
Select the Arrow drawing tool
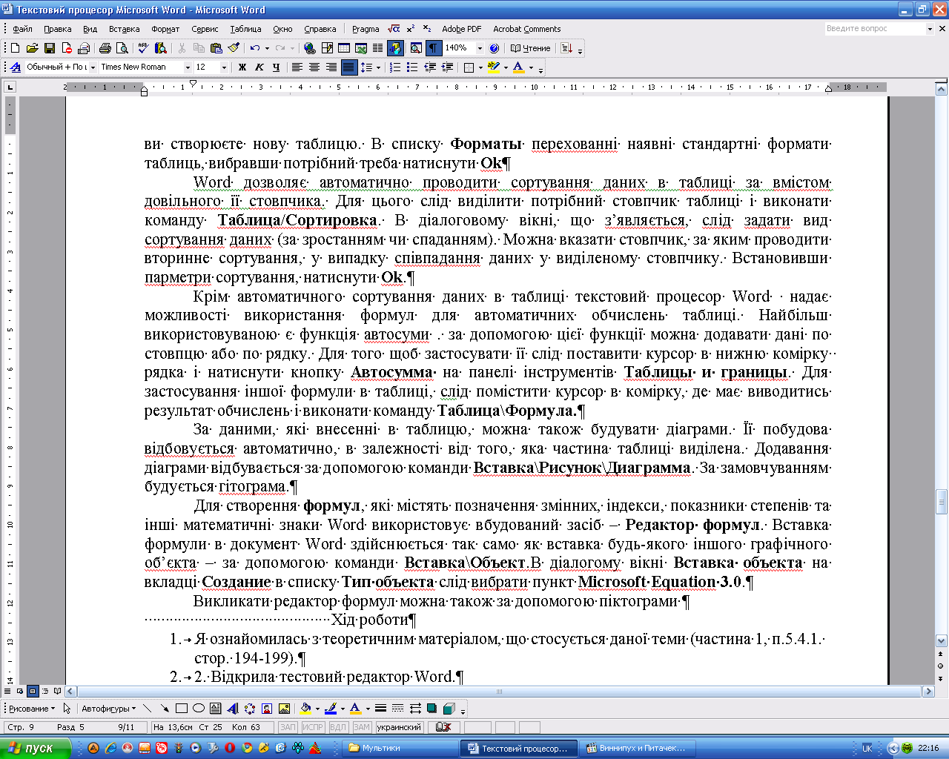164,709
